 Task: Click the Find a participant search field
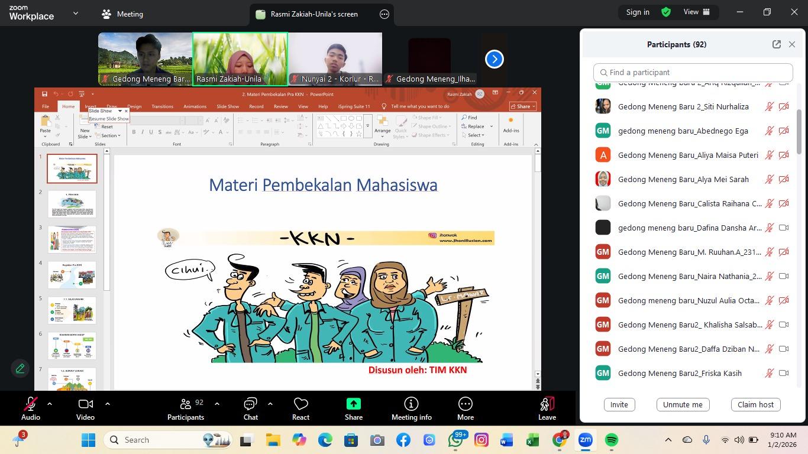tap(691, 72)
